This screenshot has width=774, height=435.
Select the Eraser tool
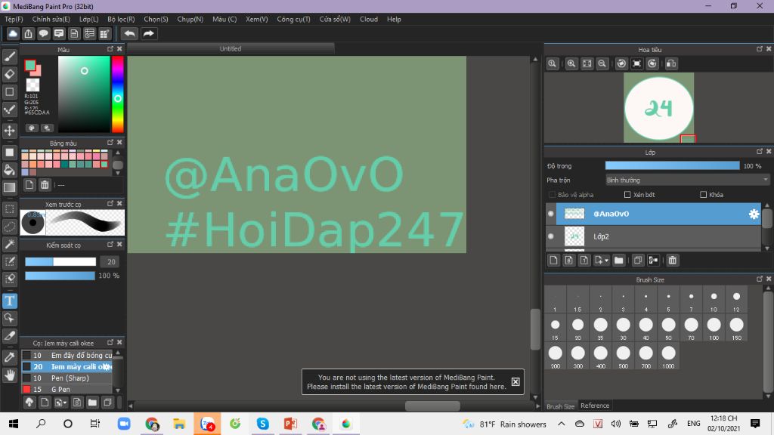(x=9, y=74)
